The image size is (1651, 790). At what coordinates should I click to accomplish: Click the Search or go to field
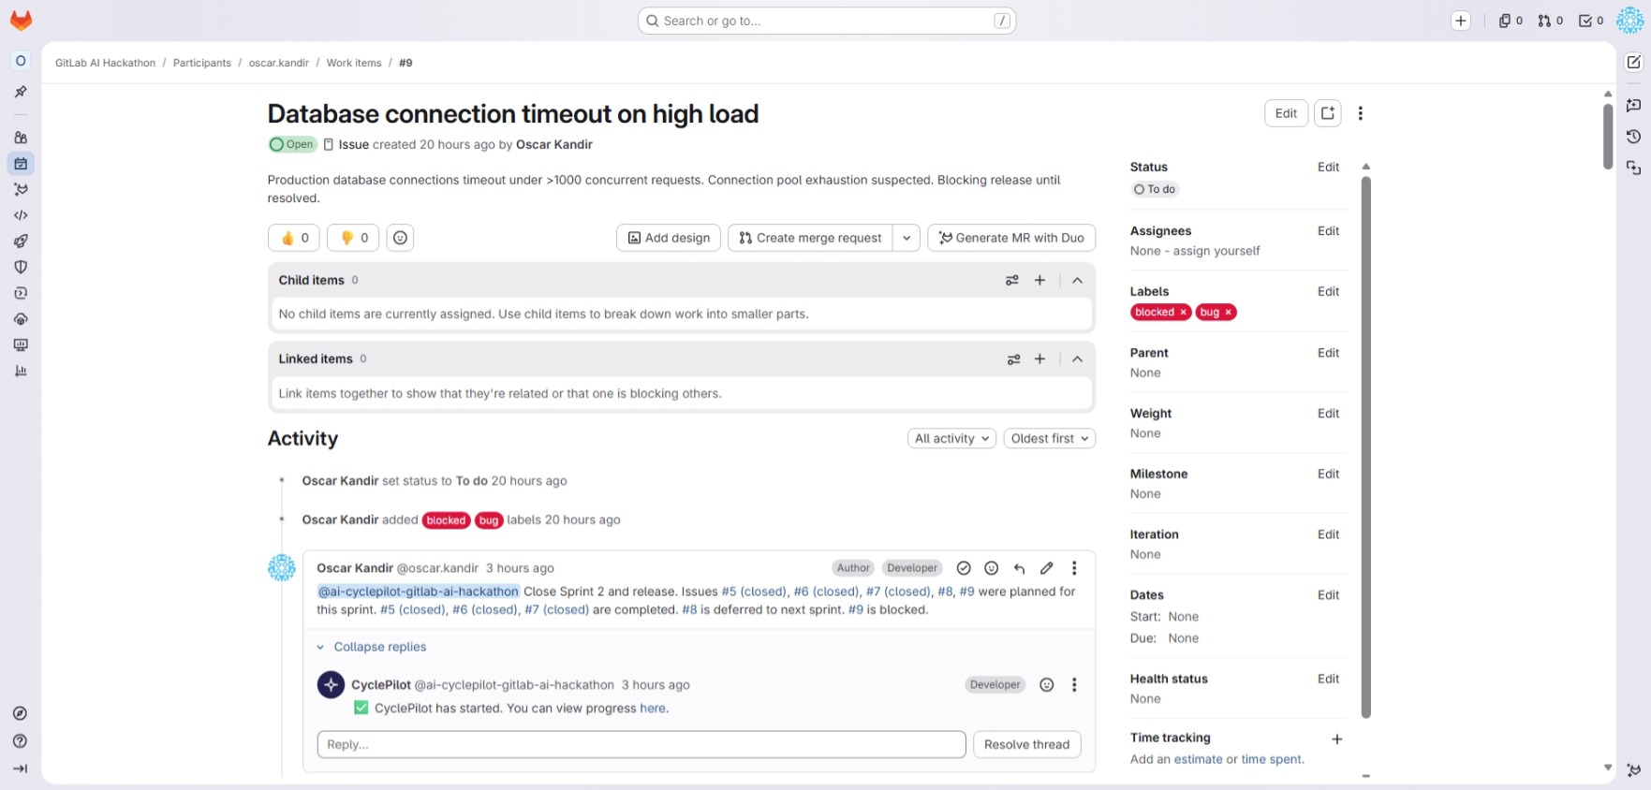click(x=827, y=21)
